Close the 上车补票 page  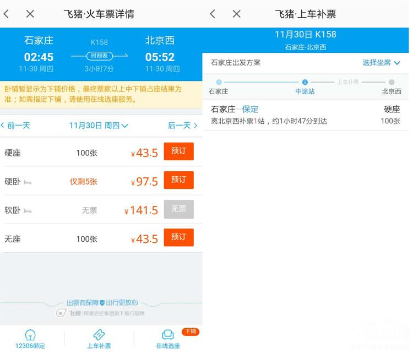tap(236, 14)
